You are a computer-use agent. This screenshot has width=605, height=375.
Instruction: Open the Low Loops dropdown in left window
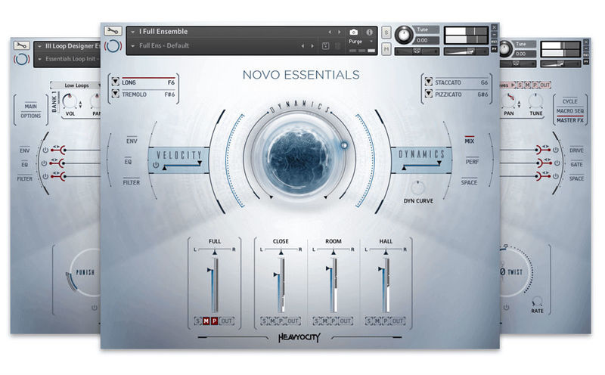click(x=76, y=85)
